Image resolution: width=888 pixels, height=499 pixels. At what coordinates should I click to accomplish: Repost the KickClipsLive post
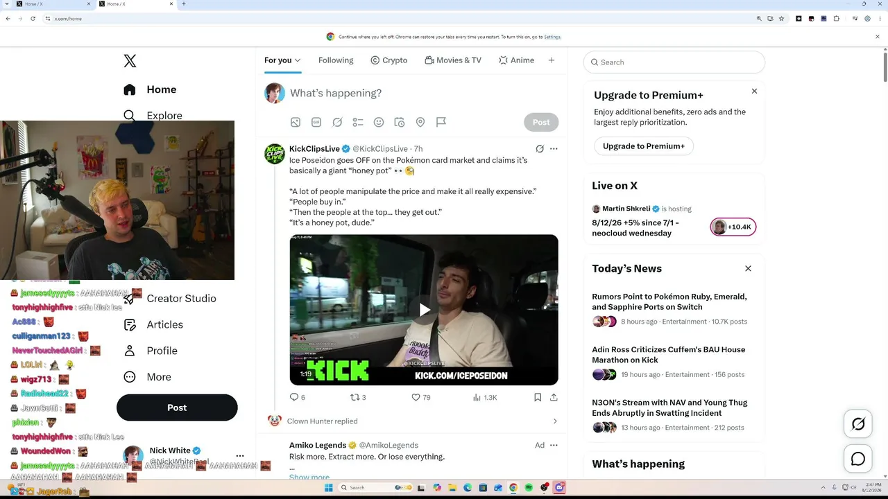point(358,397)
